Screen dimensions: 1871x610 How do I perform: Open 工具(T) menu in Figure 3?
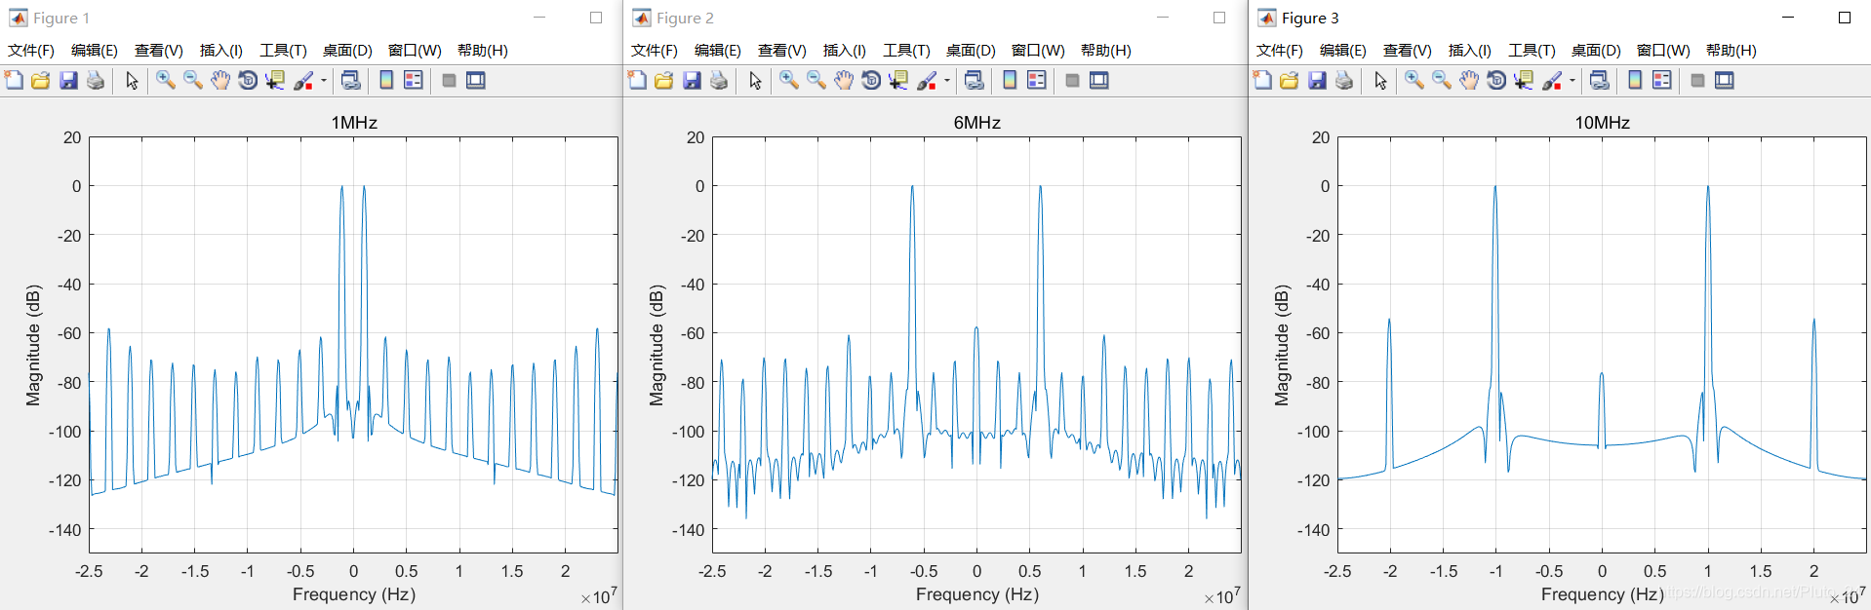tap(1532, 51)
